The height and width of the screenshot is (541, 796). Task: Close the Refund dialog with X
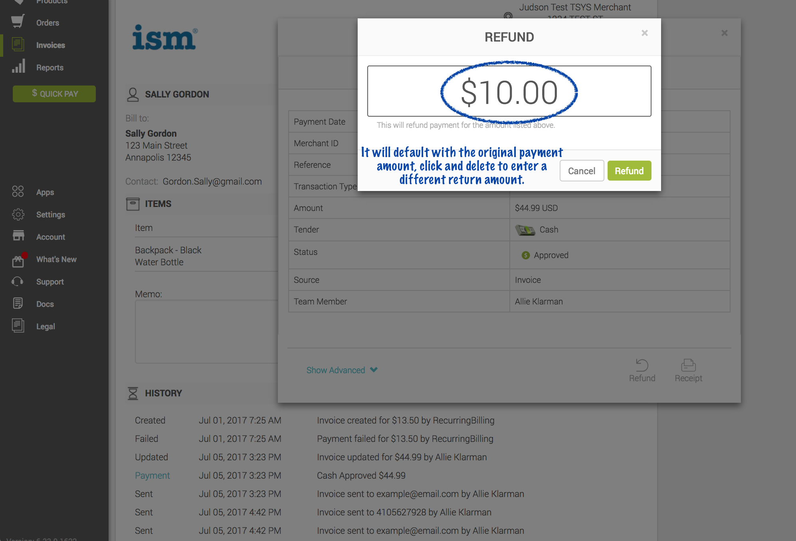coord(644,33)
